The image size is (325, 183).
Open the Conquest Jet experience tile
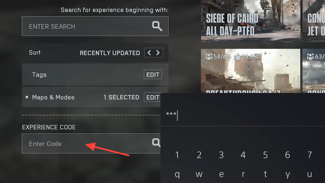[x=313, y=21]
